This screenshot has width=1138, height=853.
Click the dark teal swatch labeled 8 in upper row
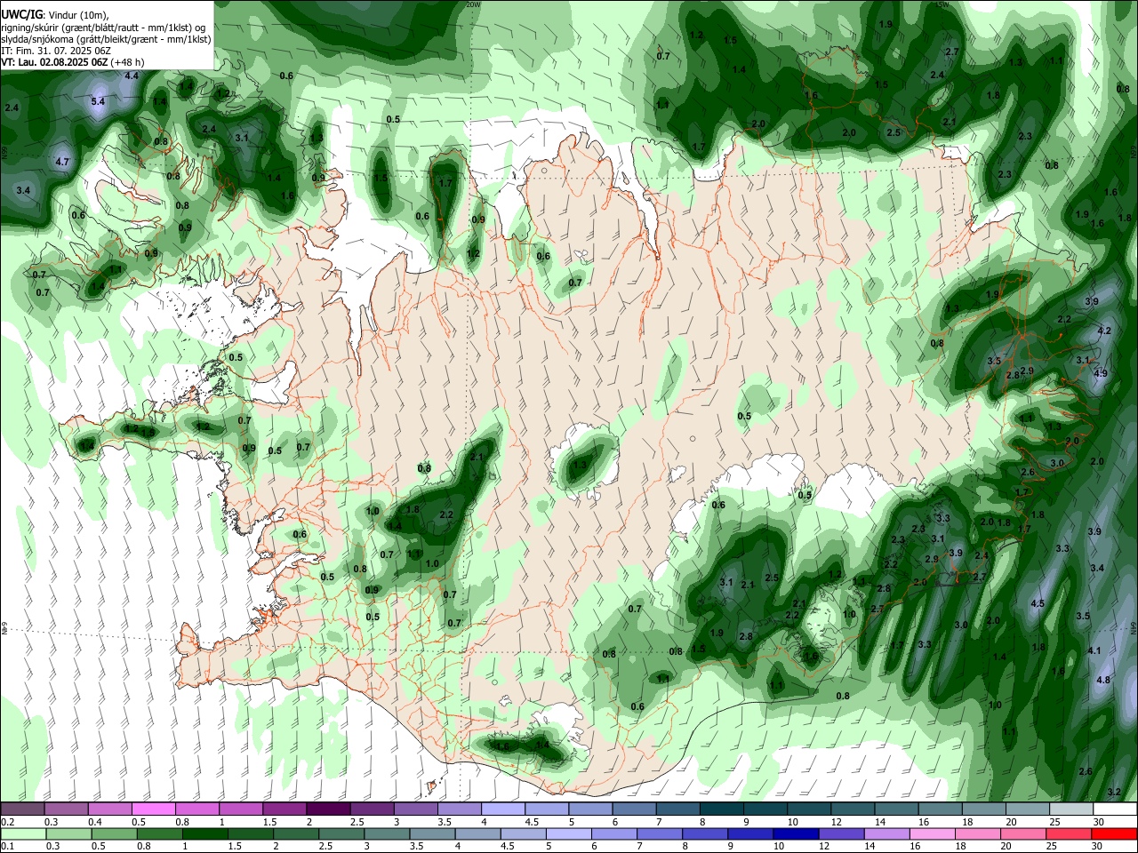tap(721, 809)
